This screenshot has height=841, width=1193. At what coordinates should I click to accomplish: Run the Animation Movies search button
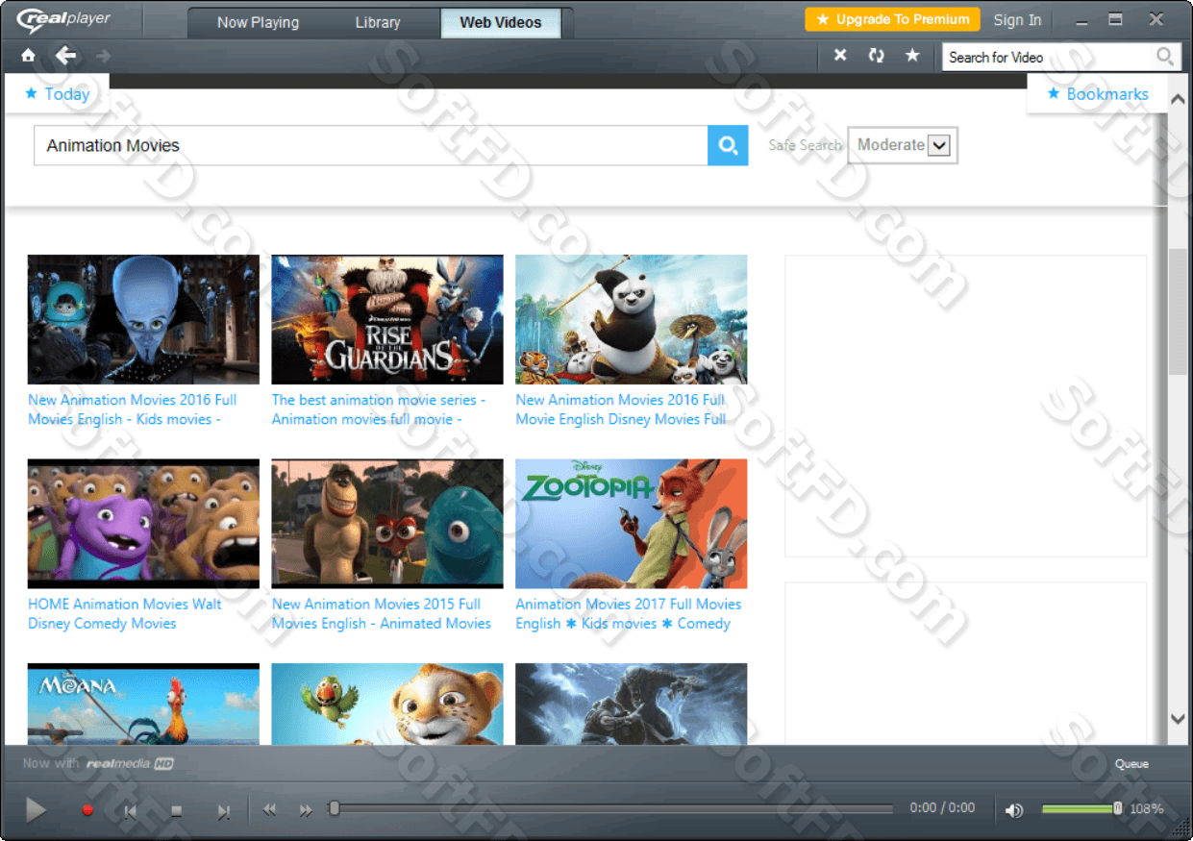[728, 145]
